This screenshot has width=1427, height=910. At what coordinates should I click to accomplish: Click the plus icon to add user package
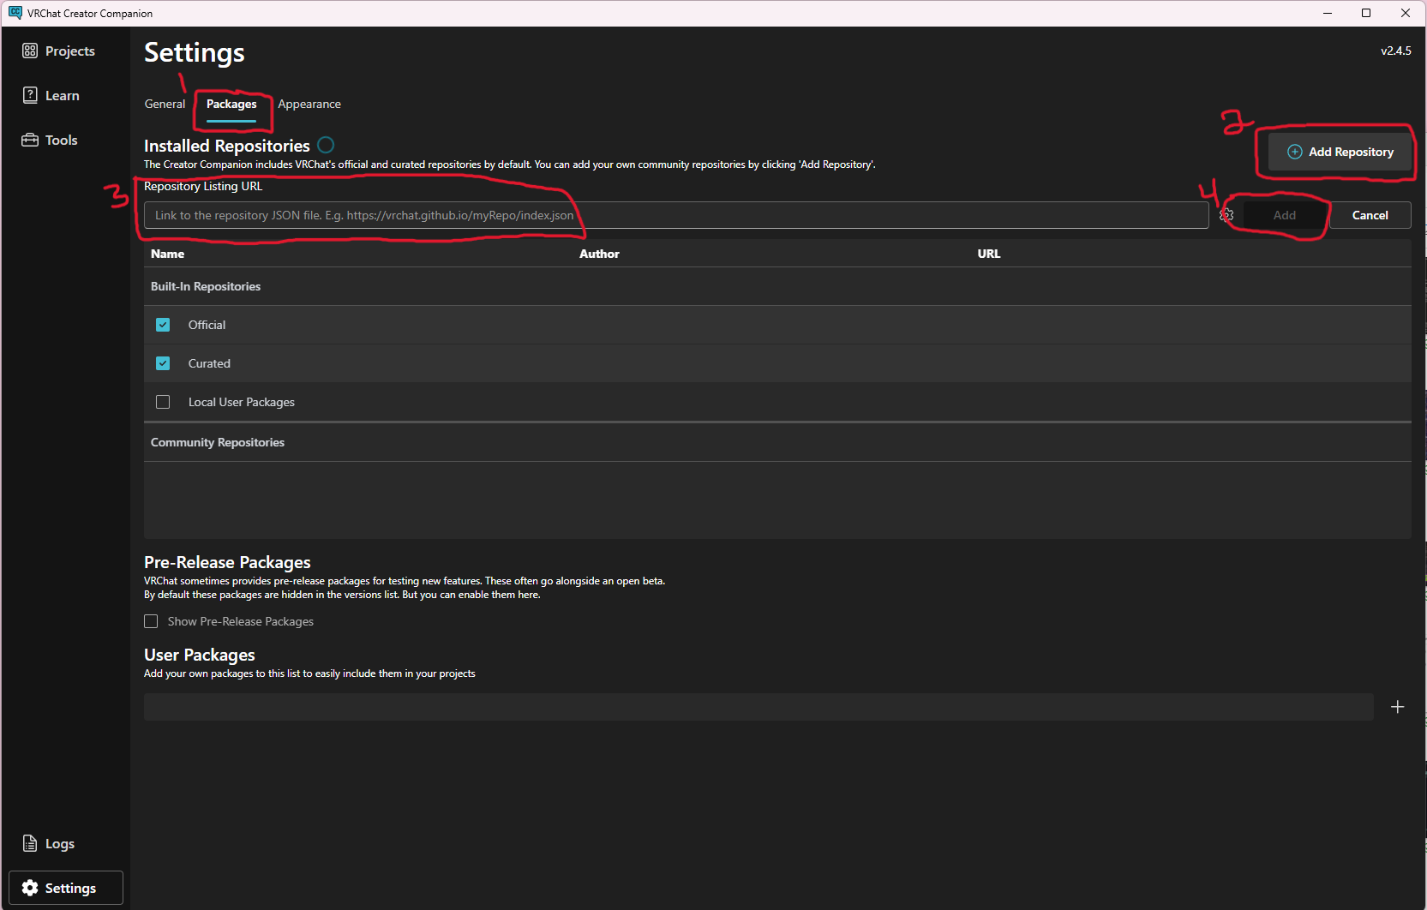coord(1398,707)
